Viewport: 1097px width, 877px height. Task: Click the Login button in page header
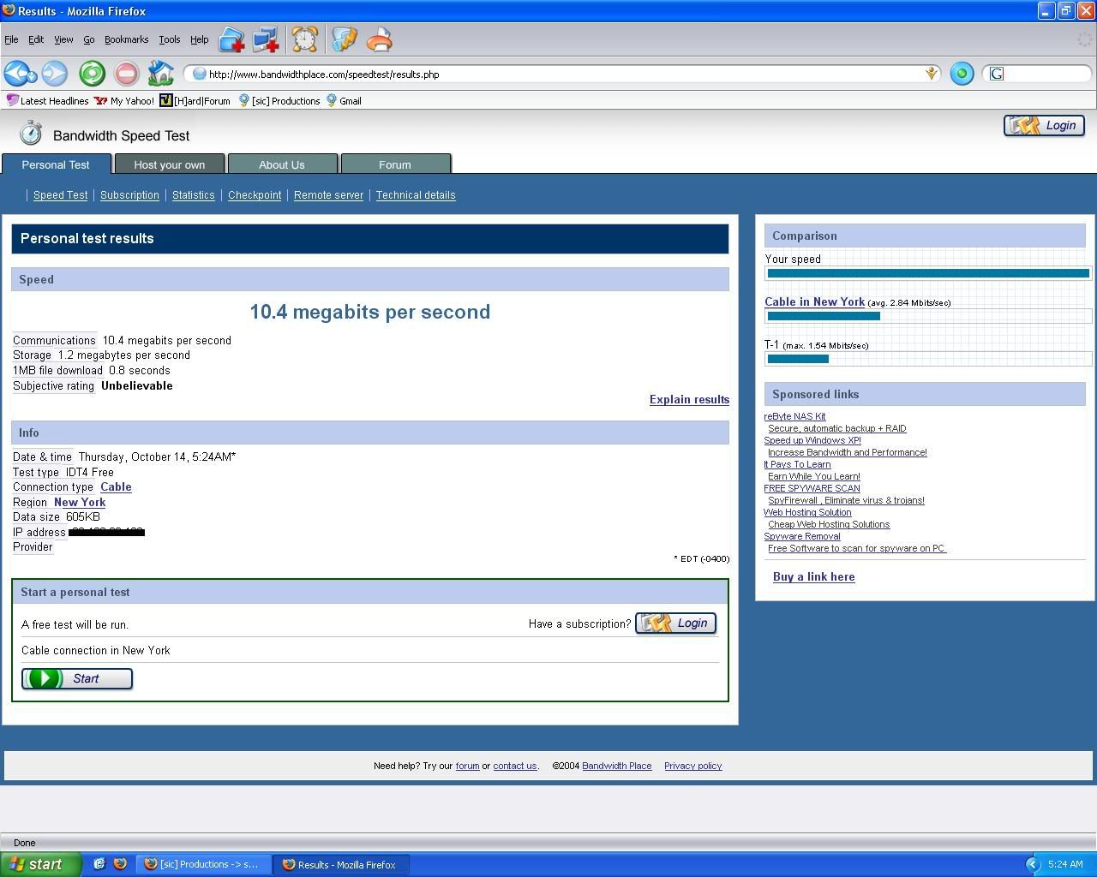click(x=1044, y=126)
